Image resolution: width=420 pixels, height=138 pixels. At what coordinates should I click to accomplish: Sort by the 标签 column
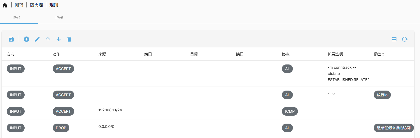[x=379, y=54]
